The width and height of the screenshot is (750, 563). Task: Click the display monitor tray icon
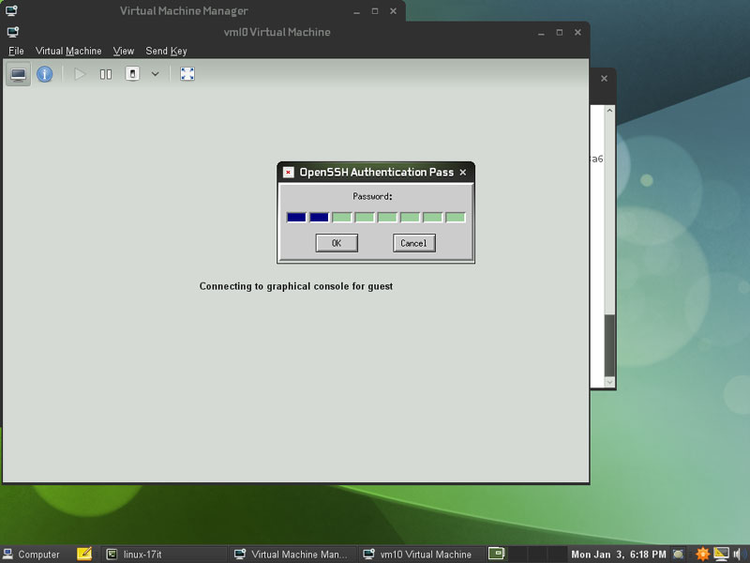tap(721, 554)
